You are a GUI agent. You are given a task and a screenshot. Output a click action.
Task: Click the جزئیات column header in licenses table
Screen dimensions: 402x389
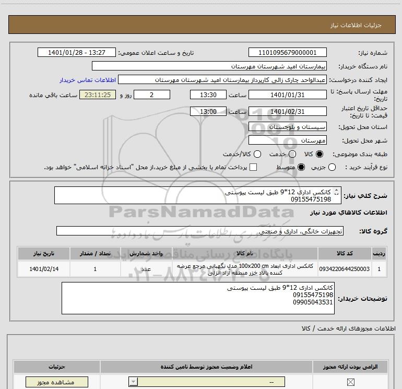[x=57, y=367]
